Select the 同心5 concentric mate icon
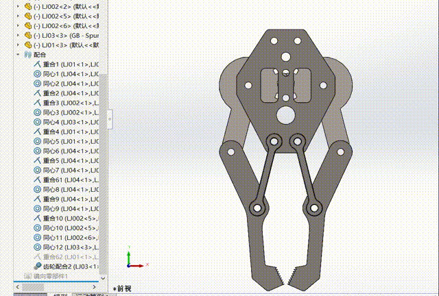The image size is (439, 296). [x=37, y=141]
